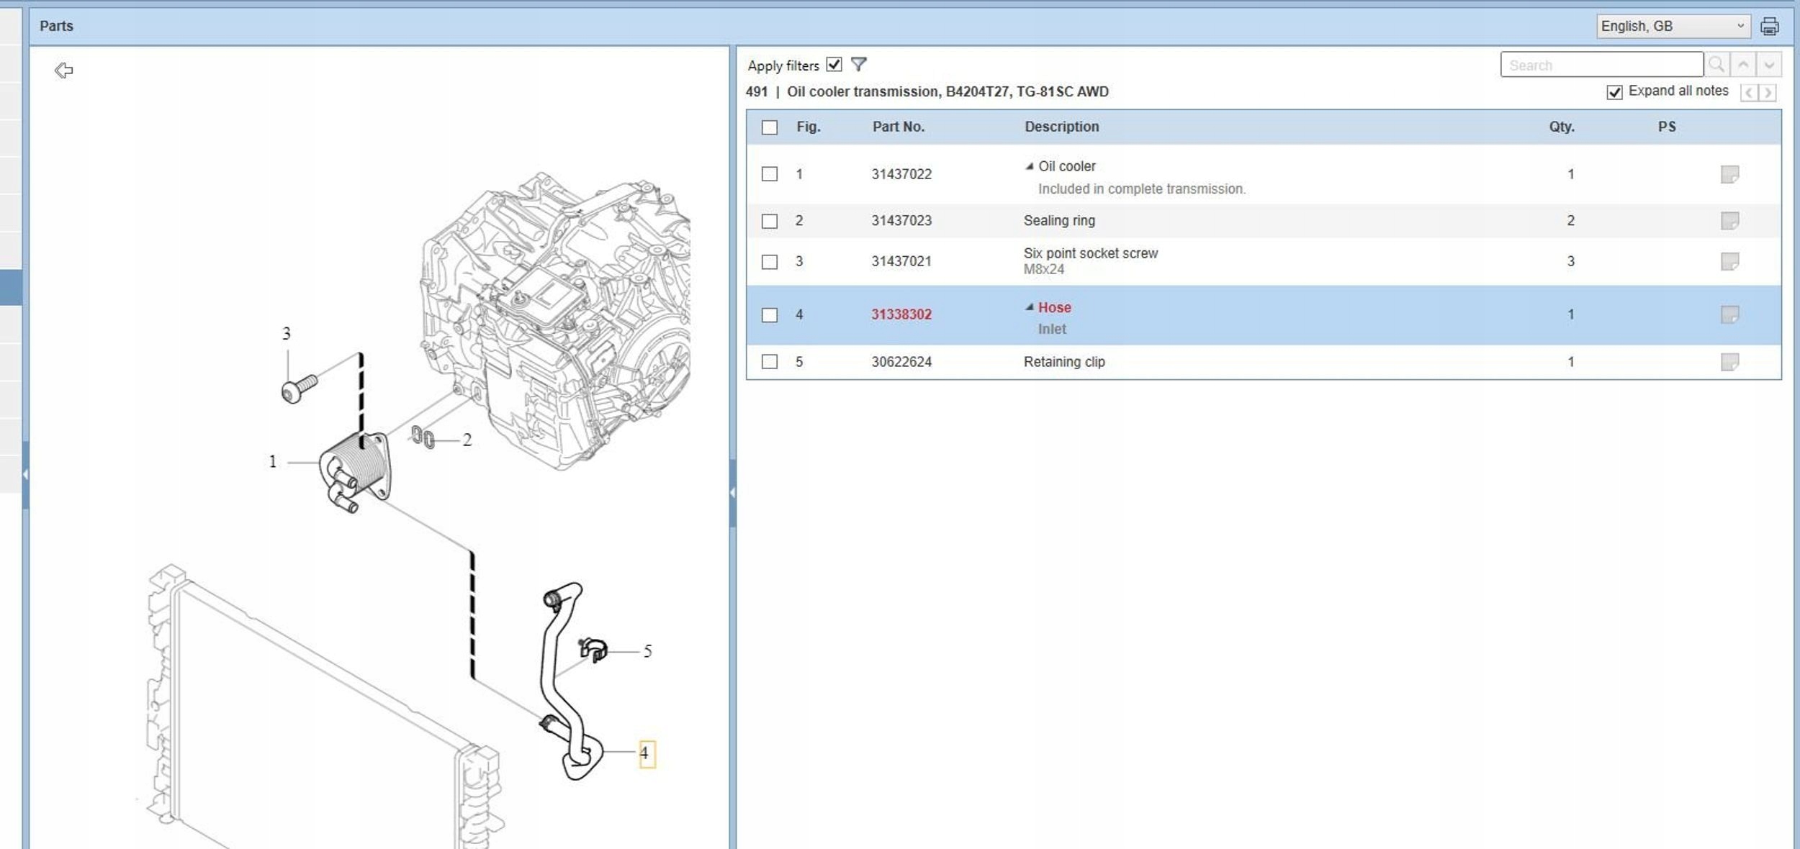Click the print icon
The height and width of the screenshot is (849, 1800).
click(1769, 27)
